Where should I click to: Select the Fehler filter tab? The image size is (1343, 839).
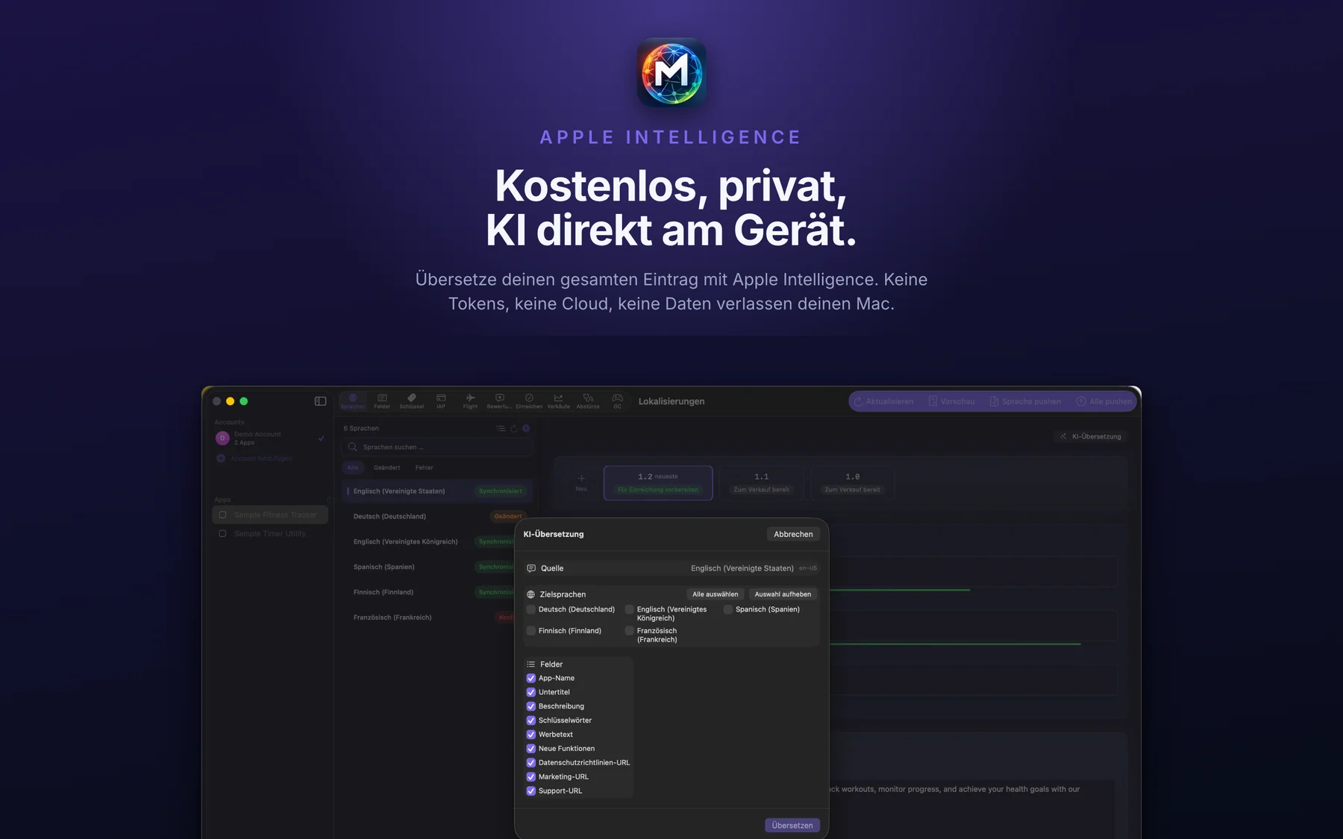coord(424,468)
